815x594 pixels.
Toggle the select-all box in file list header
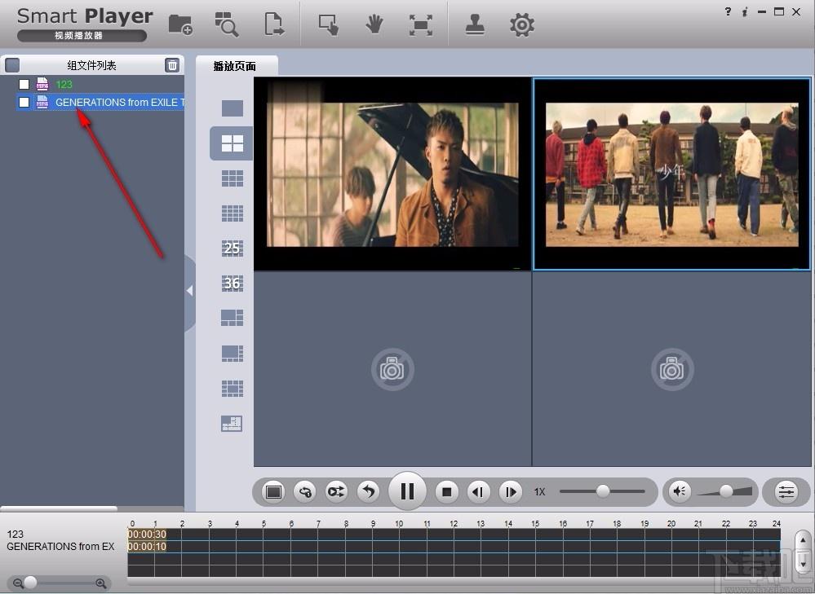click(12, 65)
